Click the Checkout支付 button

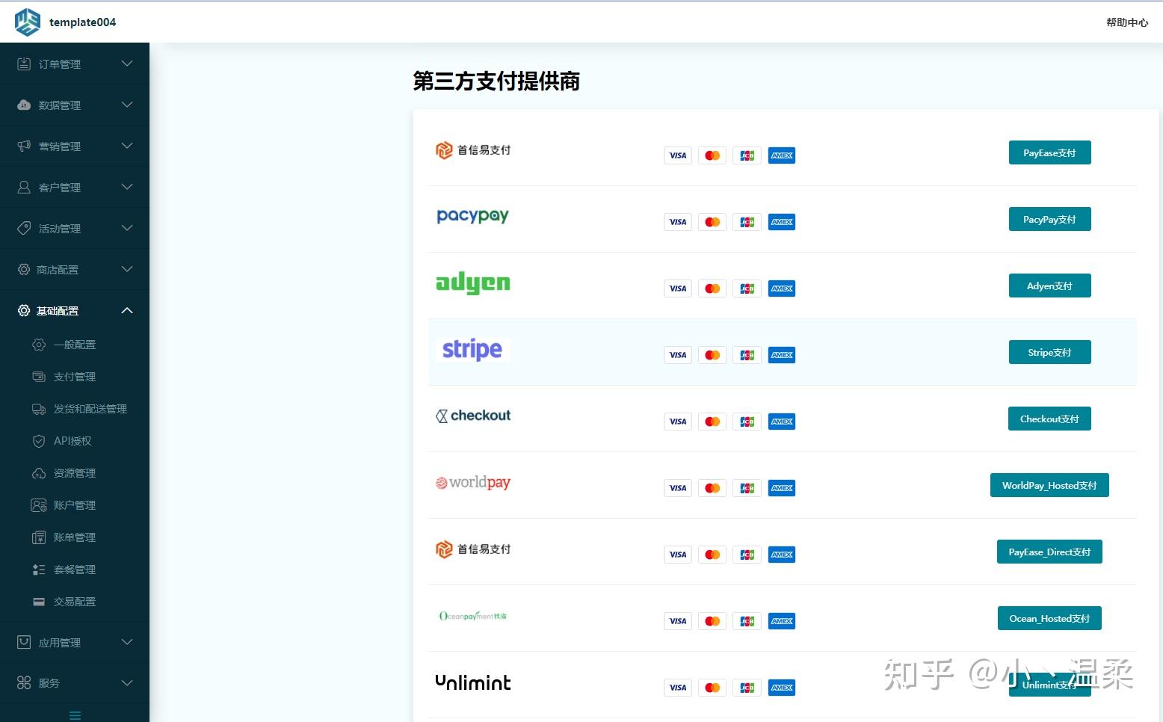click(1049, 419)
